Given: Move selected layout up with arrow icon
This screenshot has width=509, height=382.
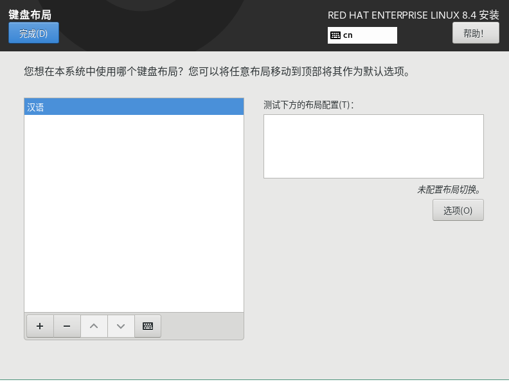Looking at the screenshot, I should click(x=94, y=326).
